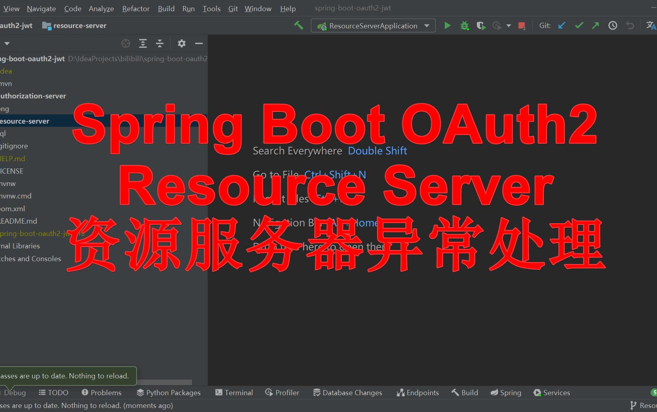Select opened file with the crosshair icon

126,44
